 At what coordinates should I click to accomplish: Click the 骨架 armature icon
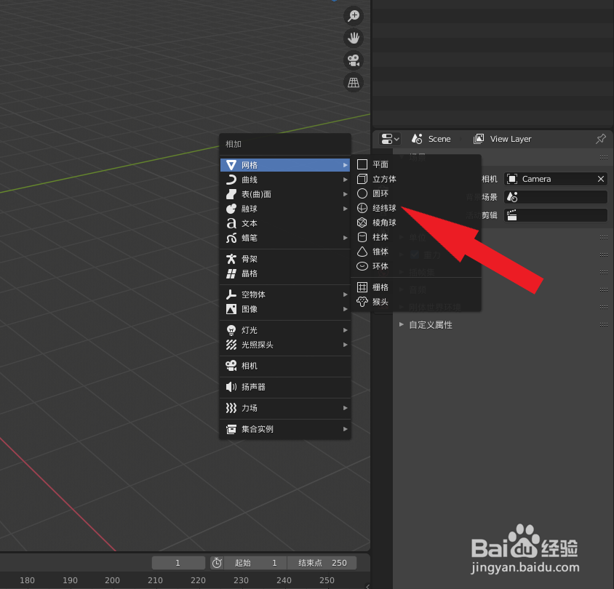click(x=231, y=259)
